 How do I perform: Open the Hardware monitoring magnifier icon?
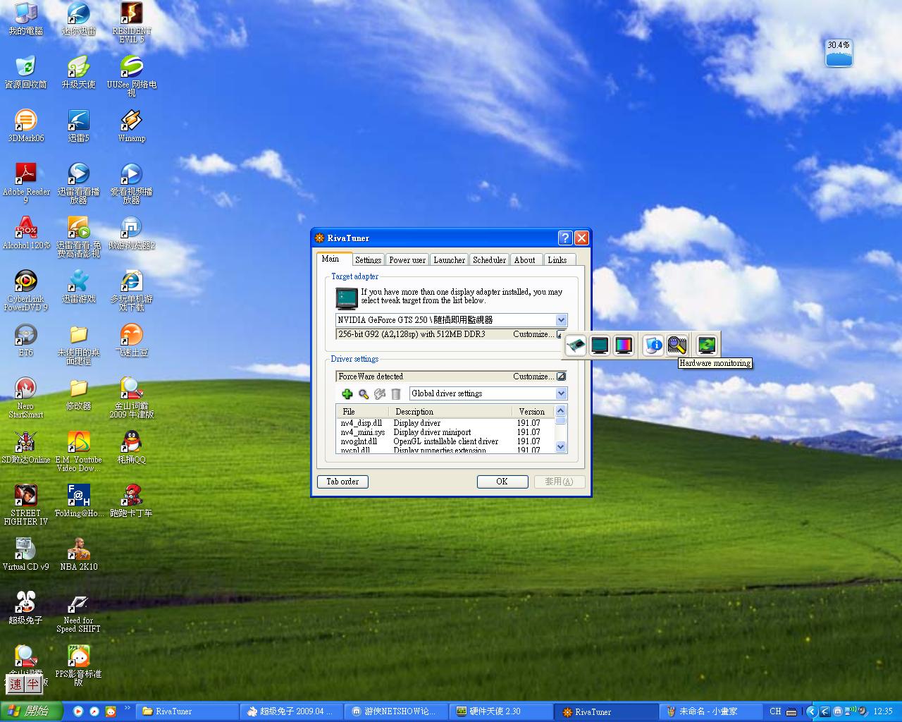pos(677,345)
